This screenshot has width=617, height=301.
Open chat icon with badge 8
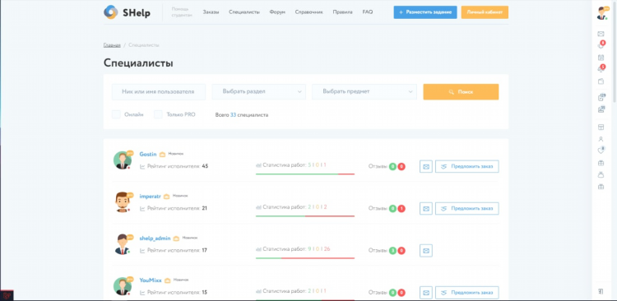601,45
